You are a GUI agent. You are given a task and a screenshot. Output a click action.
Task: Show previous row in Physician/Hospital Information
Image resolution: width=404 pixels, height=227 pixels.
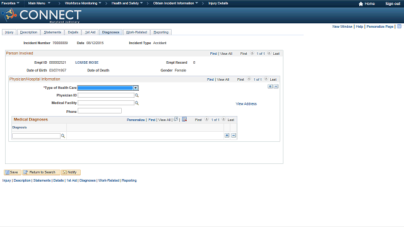pos(249,79)
